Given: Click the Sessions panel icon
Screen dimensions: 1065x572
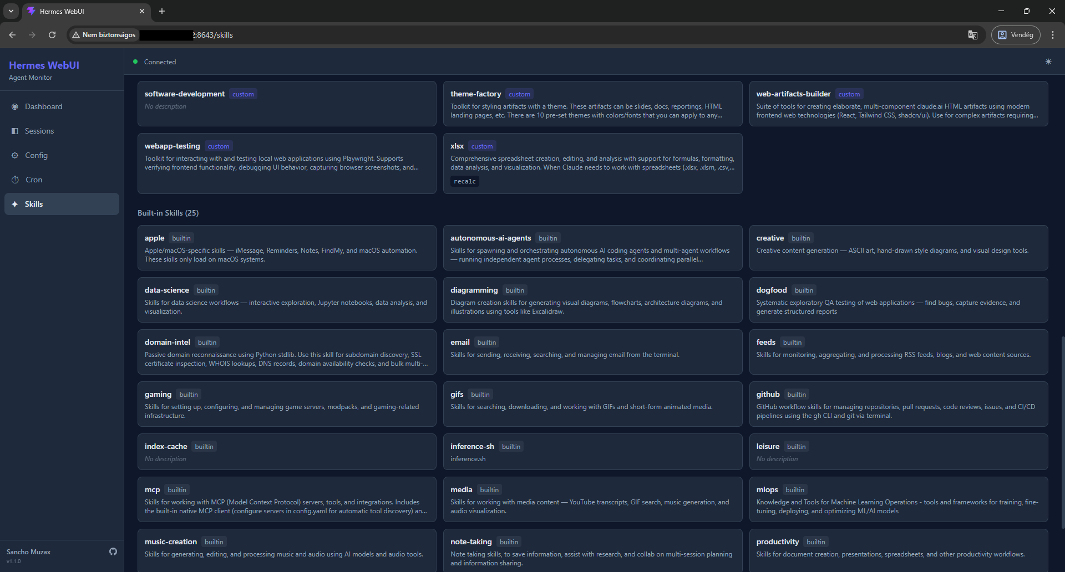Looking at the screenshot, I should tap(15, 131).
